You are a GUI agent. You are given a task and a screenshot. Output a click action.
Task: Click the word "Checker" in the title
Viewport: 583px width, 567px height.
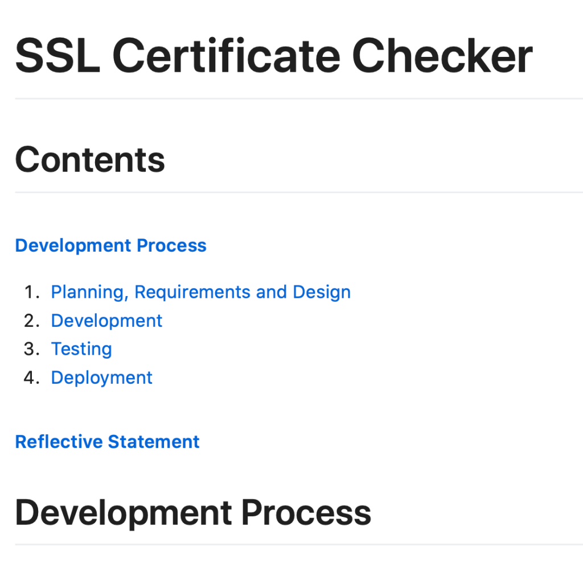point(445,56)
